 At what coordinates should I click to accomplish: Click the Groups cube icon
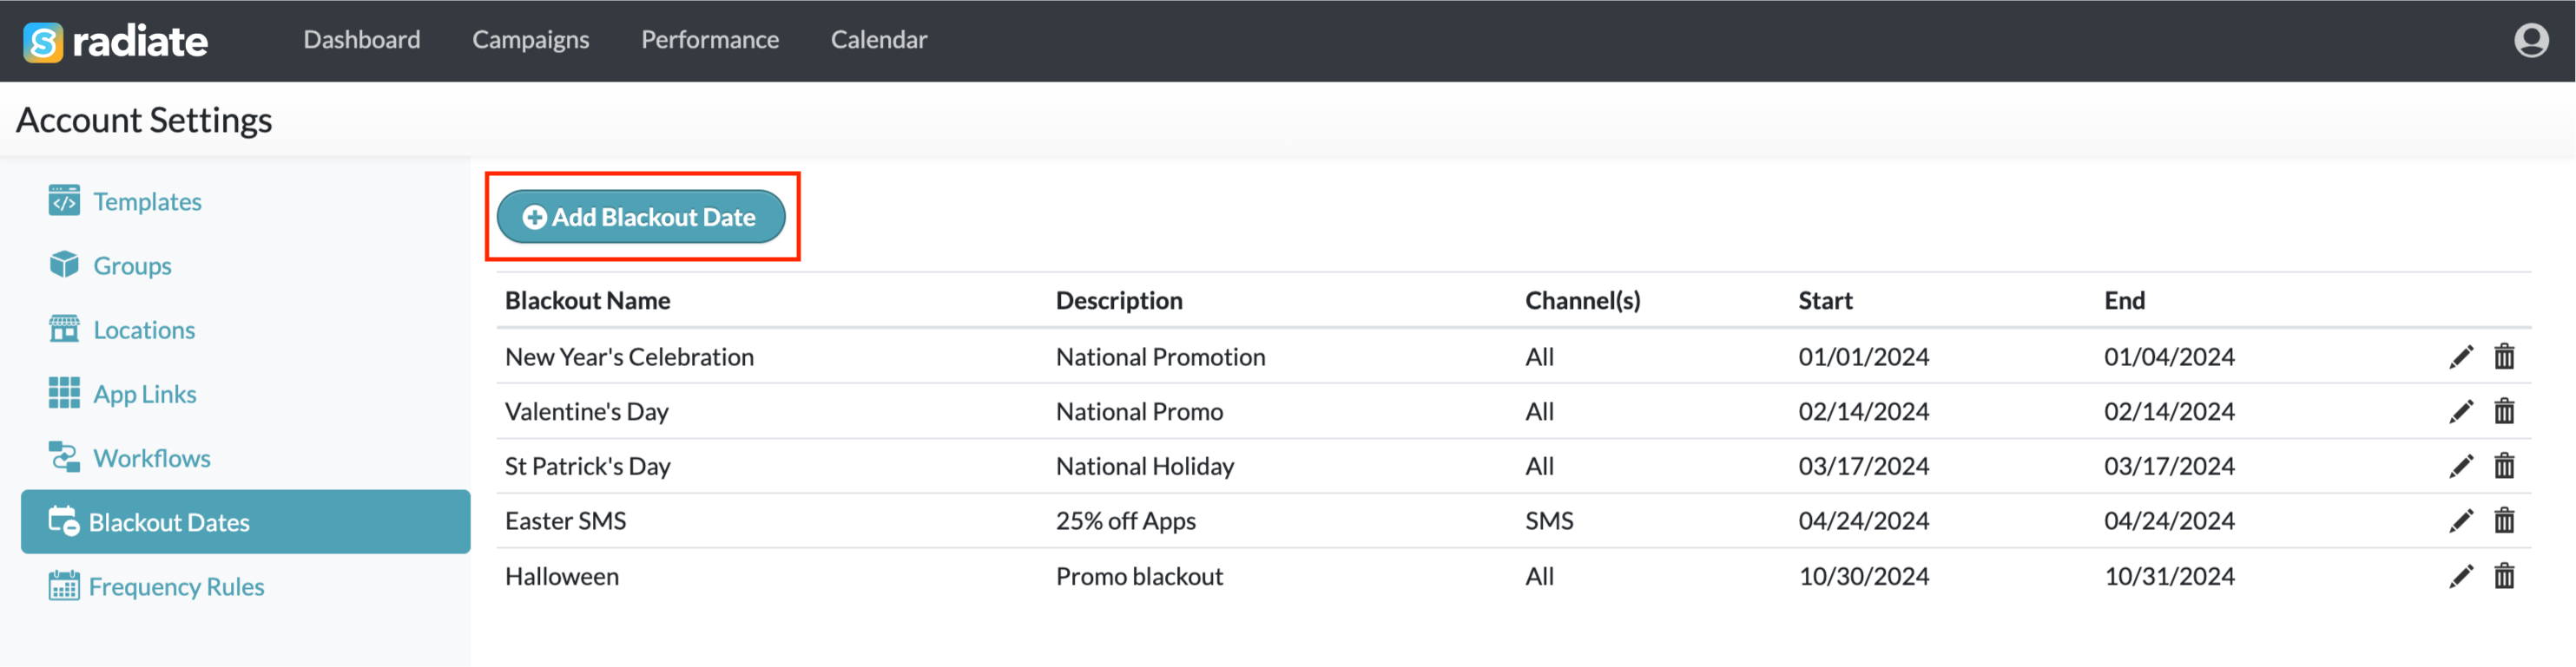tap(64, 265)
